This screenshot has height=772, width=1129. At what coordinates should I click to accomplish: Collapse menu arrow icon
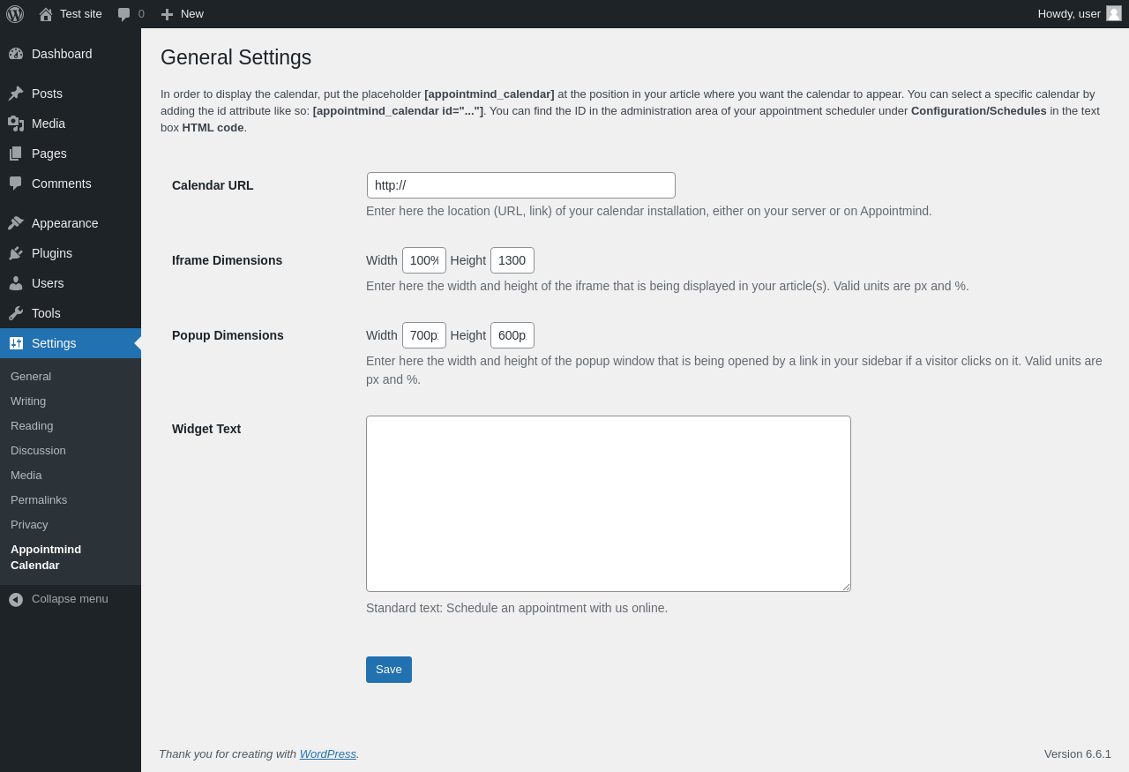16,599
